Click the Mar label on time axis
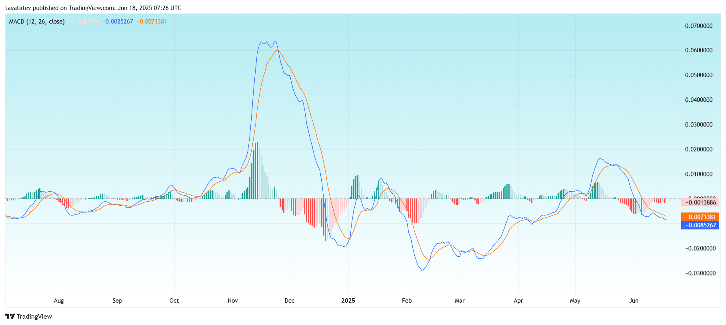The image size is (726, 325). 460,301
